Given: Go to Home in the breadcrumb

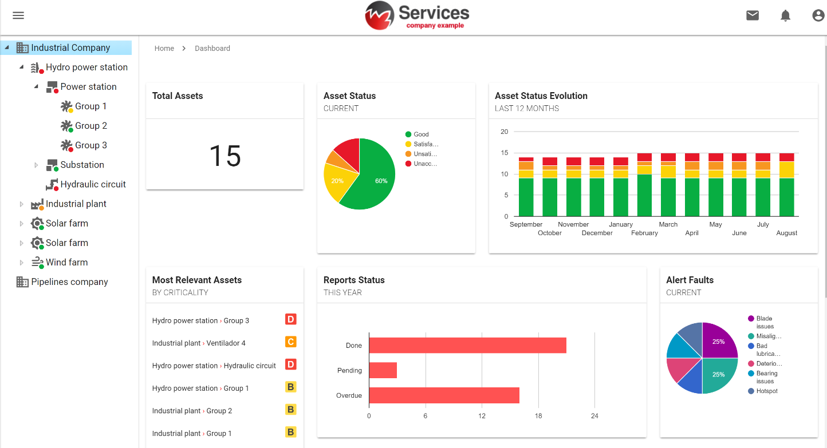Looking at the screenshot, I should (x=164, y=49).
